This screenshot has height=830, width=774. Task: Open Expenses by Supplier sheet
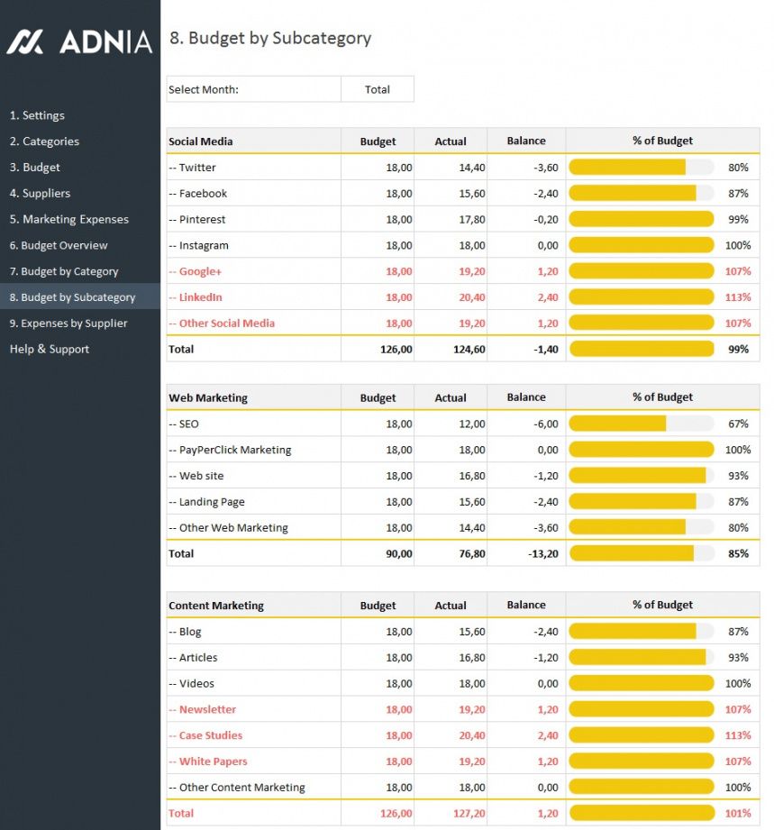tap(68, 324)
